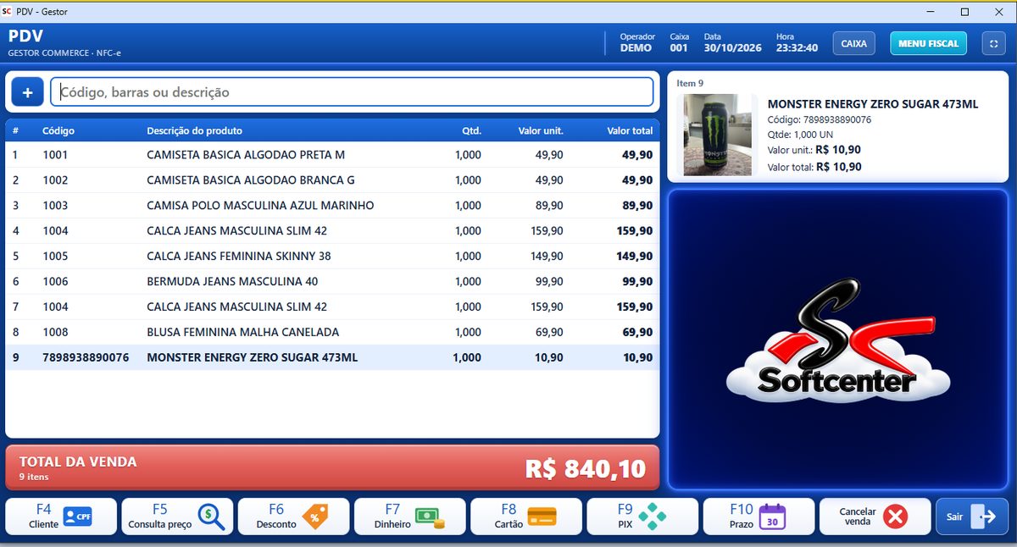1017x547 pixels.
Task: Click the Softcenter logo panel
Action: pos(838,339)
